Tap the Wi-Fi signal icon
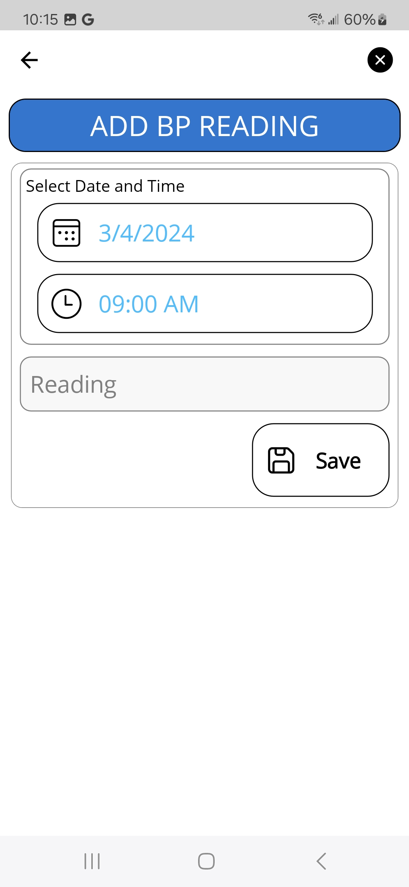 click(316, 19)
